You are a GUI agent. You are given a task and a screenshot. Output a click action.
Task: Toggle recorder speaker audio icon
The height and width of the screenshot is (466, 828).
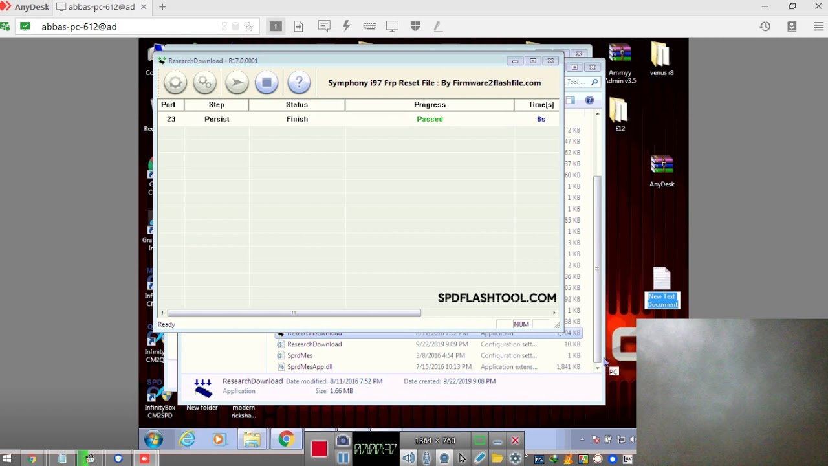pos(408,458)
